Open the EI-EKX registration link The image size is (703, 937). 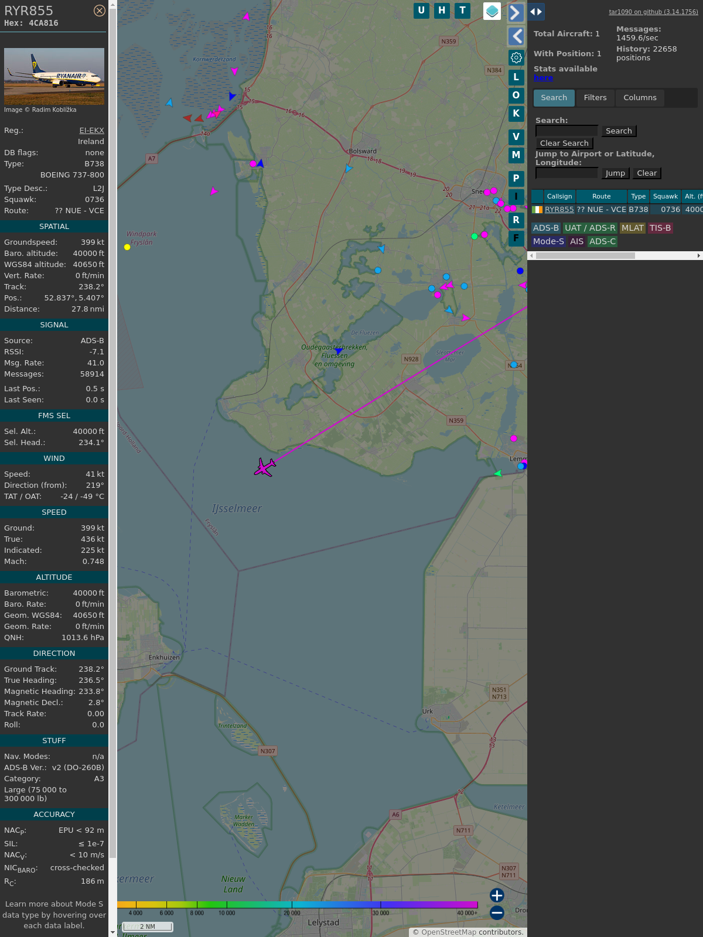point(91,131)
